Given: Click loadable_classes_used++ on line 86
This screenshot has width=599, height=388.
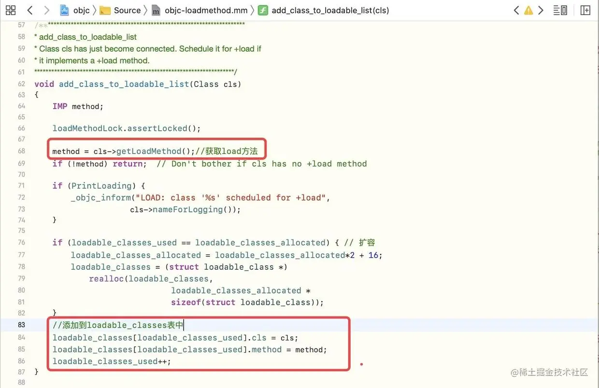Looking at the screenshot, I should click(x=112, y=361).
